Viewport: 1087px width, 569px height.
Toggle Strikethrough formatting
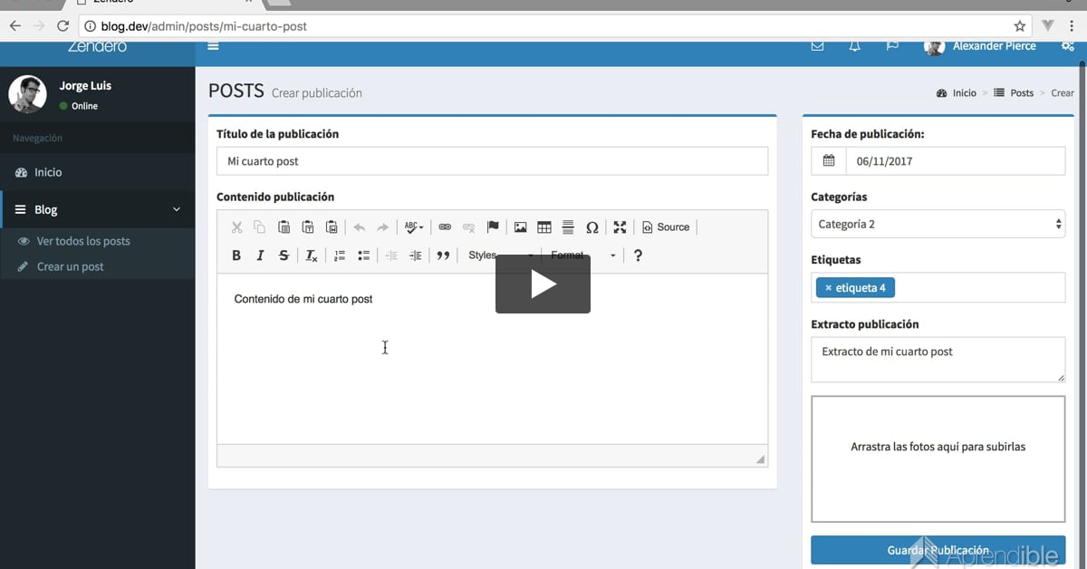point(284,256)
